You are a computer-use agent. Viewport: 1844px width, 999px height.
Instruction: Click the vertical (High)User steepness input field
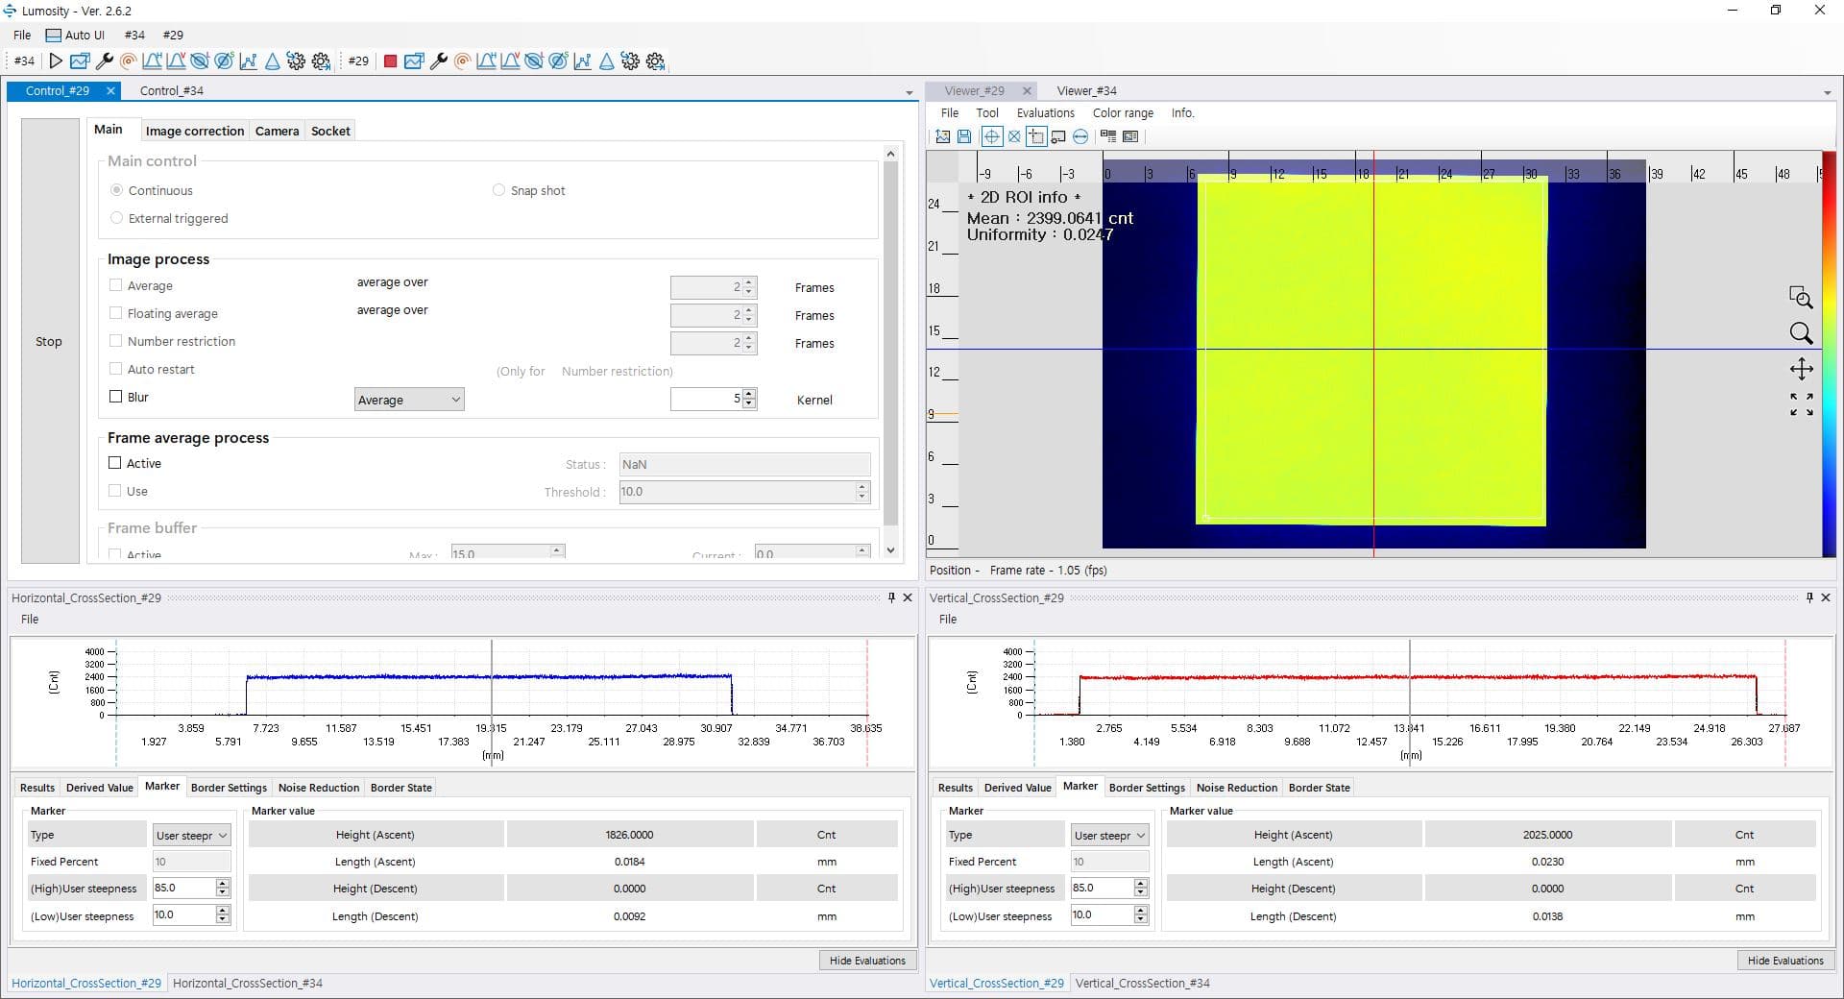(x=1102, y=888)
